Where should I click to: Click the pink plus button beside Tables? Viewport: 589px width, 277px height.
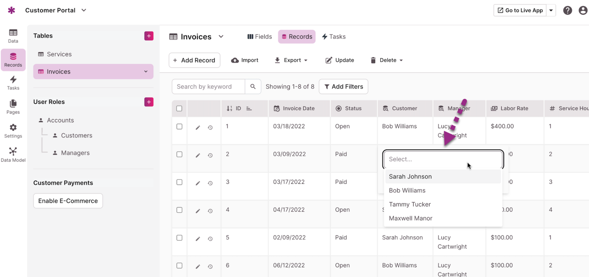[149, 36]
